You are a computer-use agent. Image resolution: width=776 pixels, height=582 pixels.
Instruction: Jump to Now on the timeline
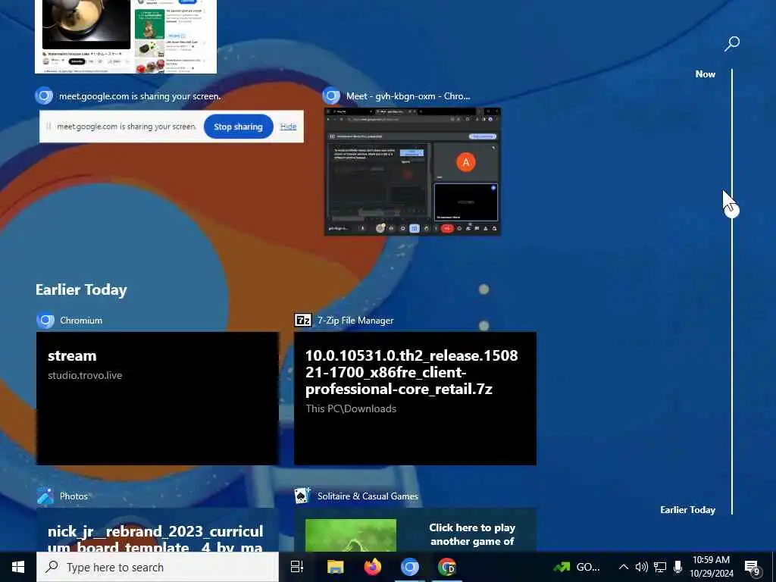coord(706,74)
